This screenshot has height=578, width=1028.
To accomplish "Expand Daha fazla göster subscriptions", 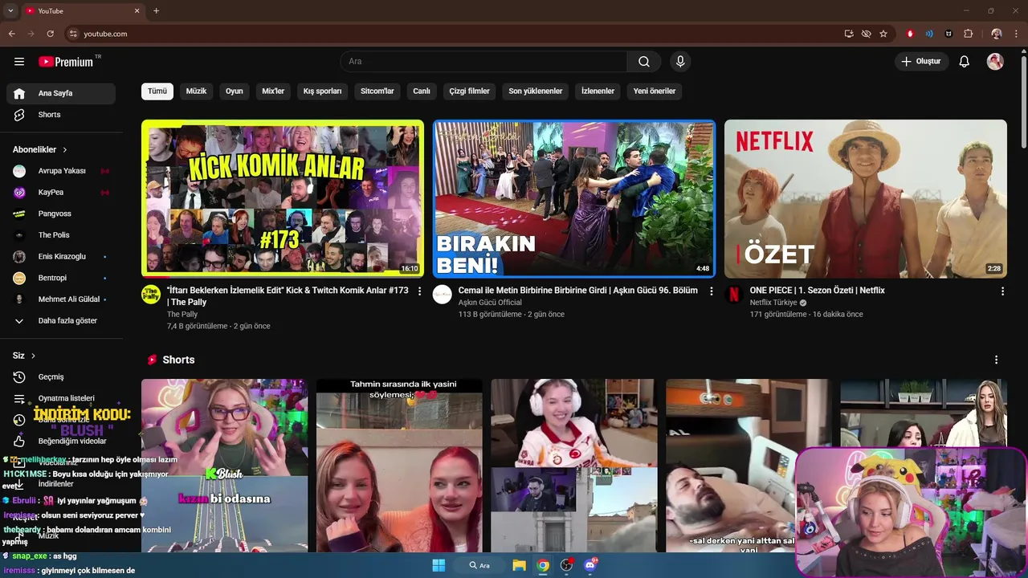I will click(x=61, y=320).
